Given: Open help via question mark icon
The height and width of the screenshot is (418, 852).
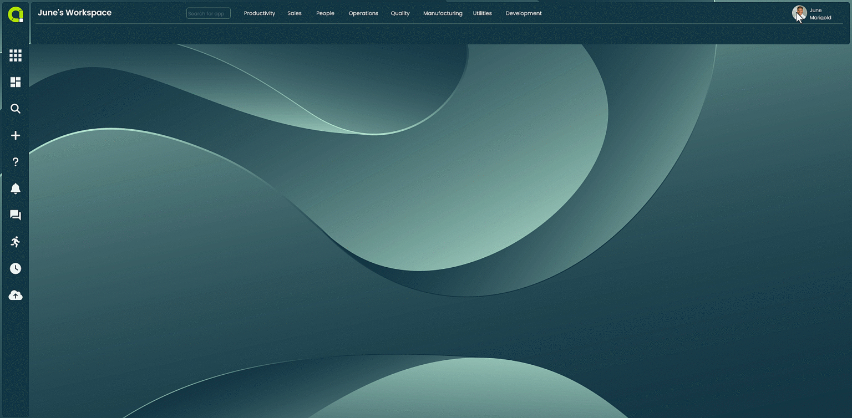Looking at the screenshot, I should [x=16, y=162].
